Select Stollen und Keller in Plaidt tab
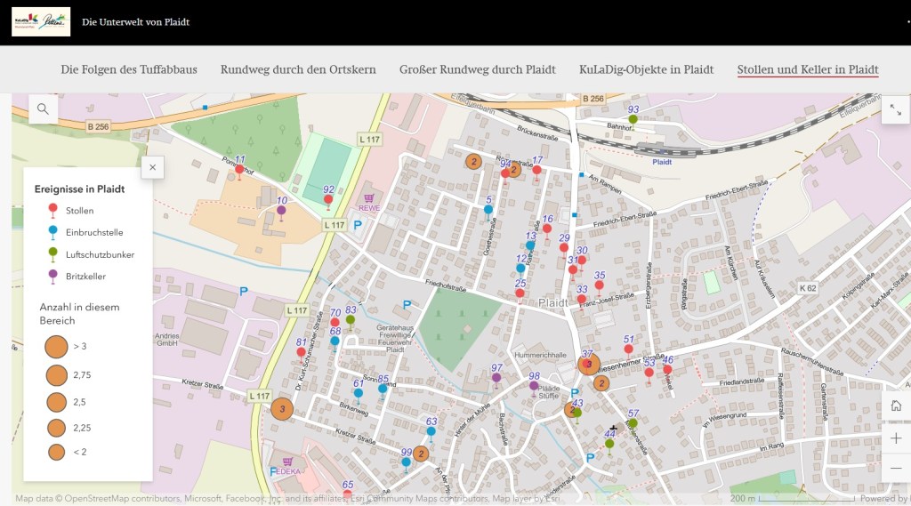 coord(807,69)
